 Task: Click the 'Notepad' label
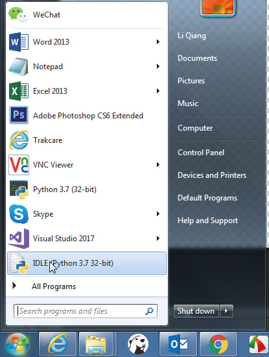pyautogui.click(x=48, y=67)
